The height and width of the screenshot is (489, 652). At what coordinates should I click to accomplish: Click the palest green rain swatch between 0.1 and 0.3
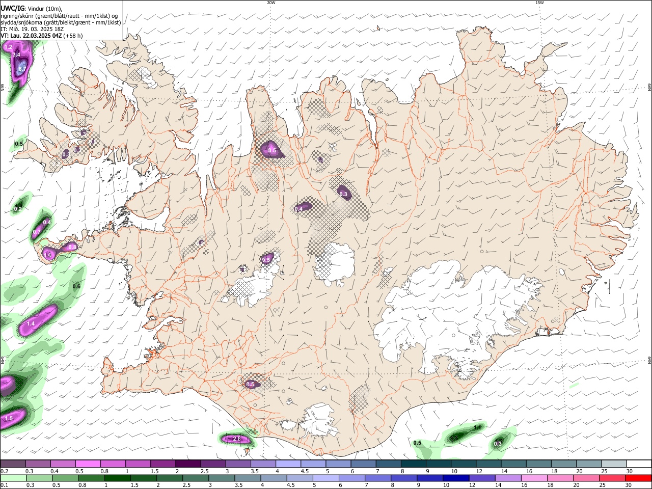click(13, 478)
